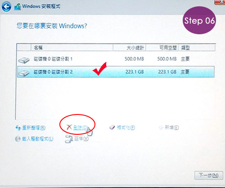This screenshot has height=188, width=225.
Task: Click the Windows setup icon in title bar
Action: (x=18, y=7)
